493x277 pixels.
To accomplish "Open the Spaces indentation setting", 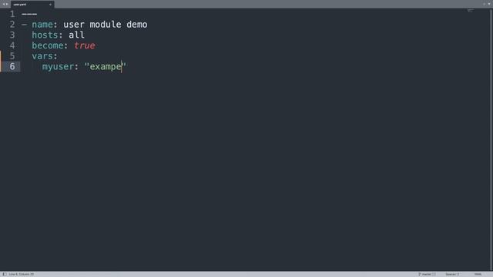I will 452,274.
